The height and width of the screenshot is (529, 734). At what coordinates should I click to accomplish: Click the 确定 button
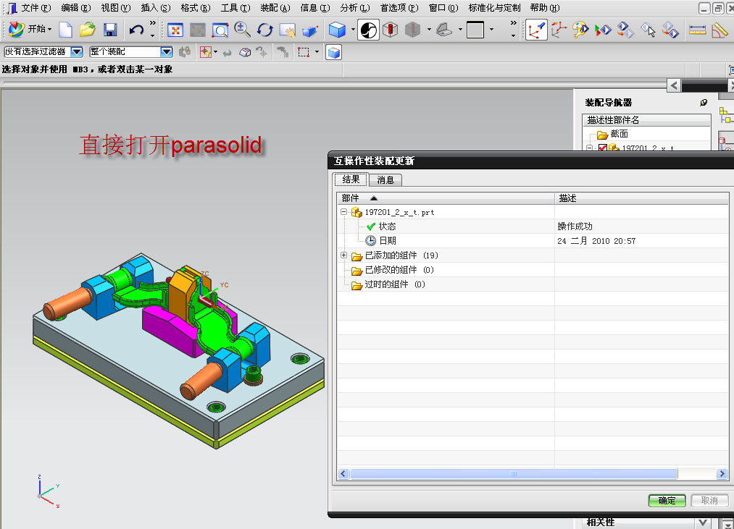point(667,501)
